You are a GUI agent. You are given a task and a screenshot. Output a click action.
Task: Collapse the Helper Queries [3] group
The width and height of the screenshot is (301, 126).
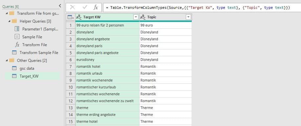coord(9,21)
